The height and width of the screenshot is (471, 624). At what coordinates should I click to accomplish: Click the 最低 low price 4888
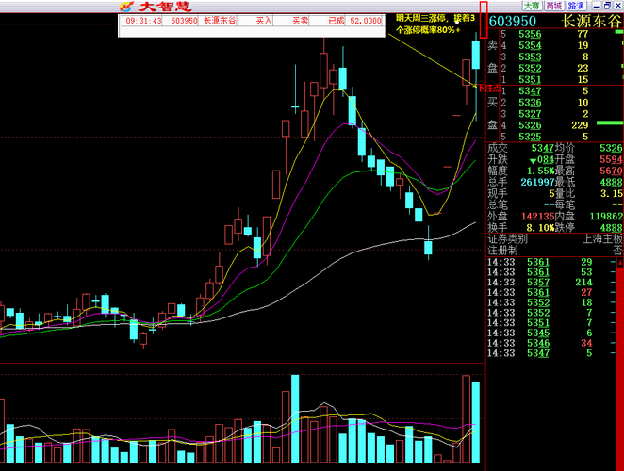[611, 182]
